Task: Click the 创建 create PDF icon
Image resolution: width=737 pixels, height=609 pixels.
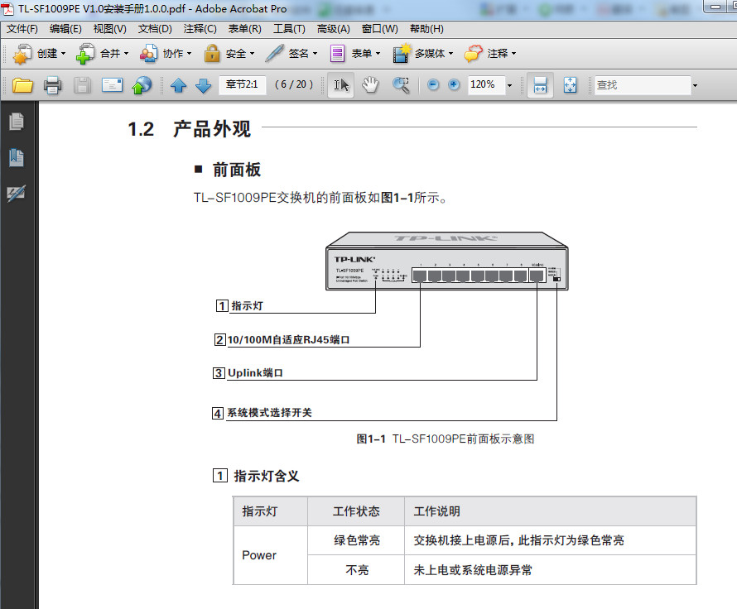Action: pos(22,54)
